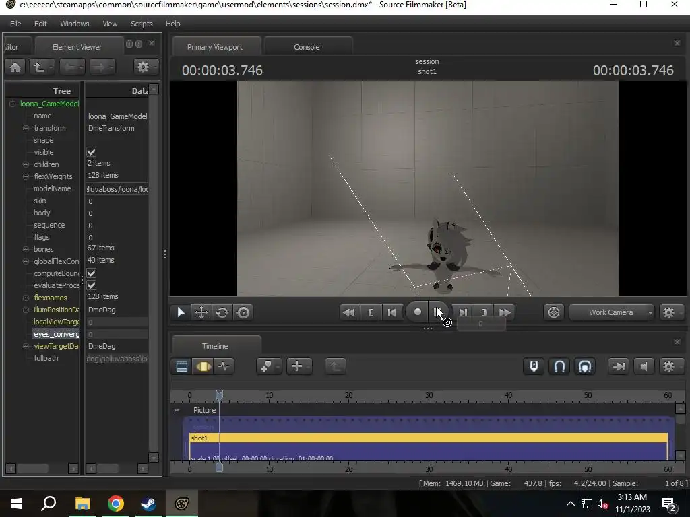Viewport: 690px width, 517px height.
Task: Toggle timeline snapping magnet
Action: [559, 366]
